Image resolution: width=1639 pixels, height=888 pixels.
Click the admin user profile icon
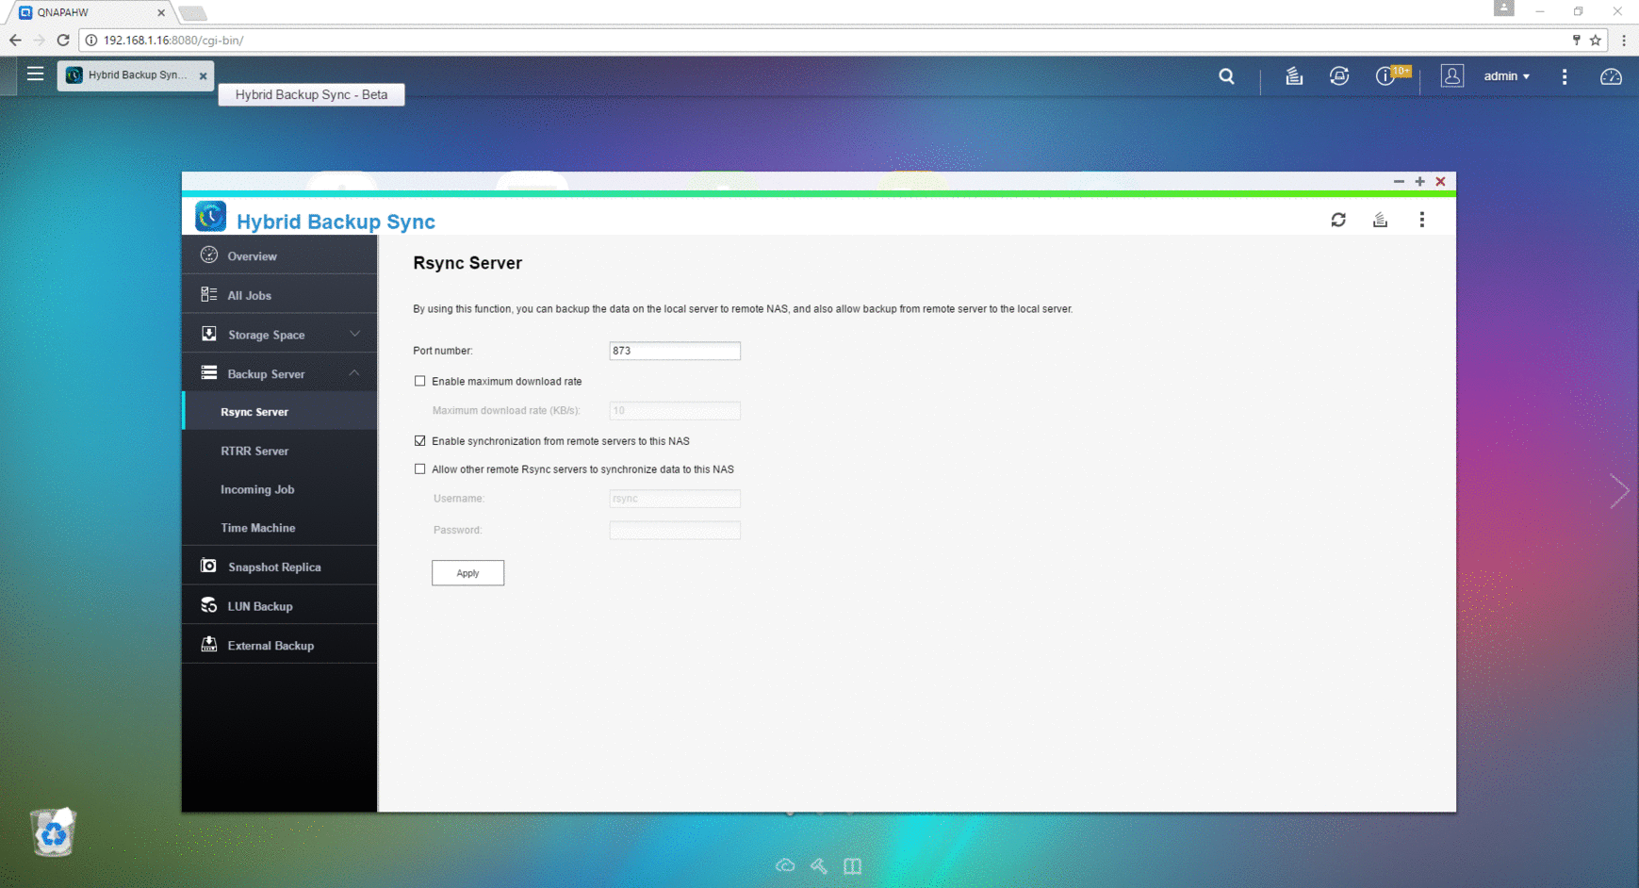(1451, 76)
